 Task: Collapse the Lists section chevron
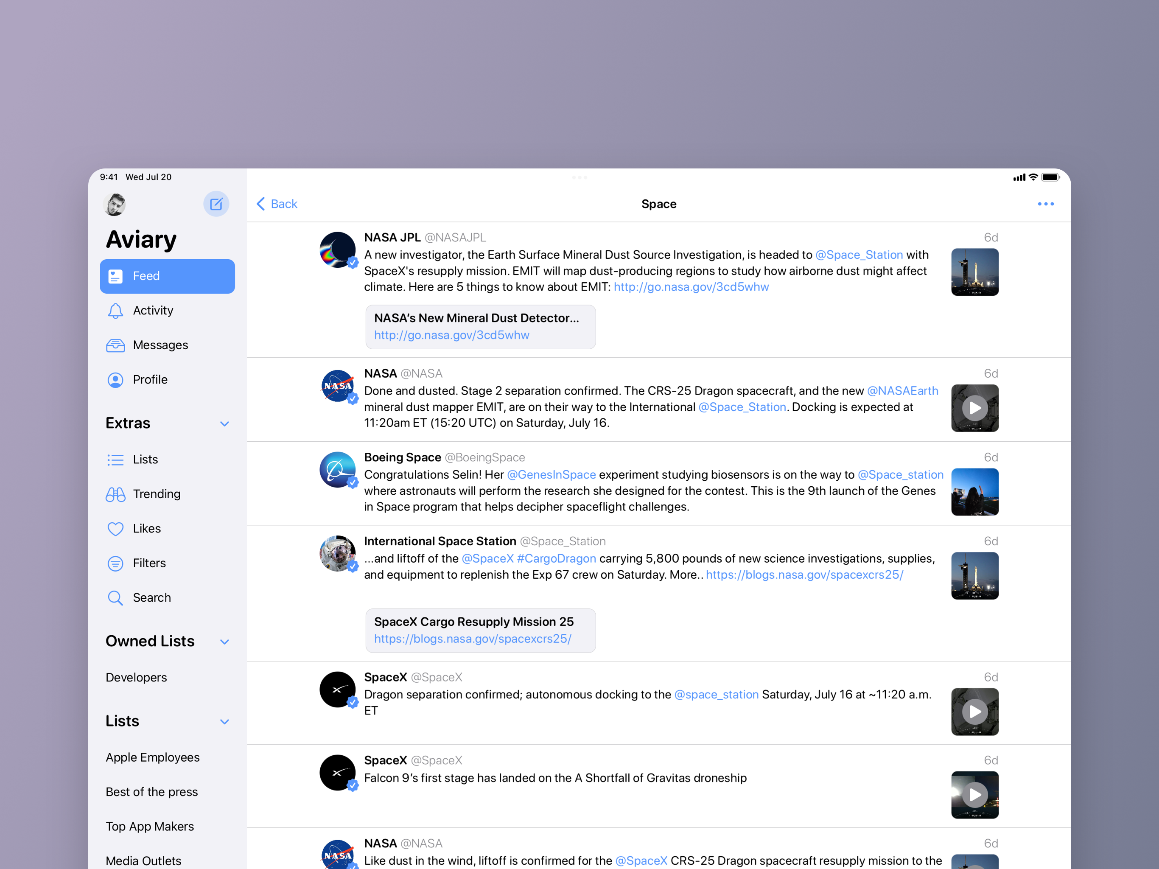pyautogui.click(x=224, y=722)
